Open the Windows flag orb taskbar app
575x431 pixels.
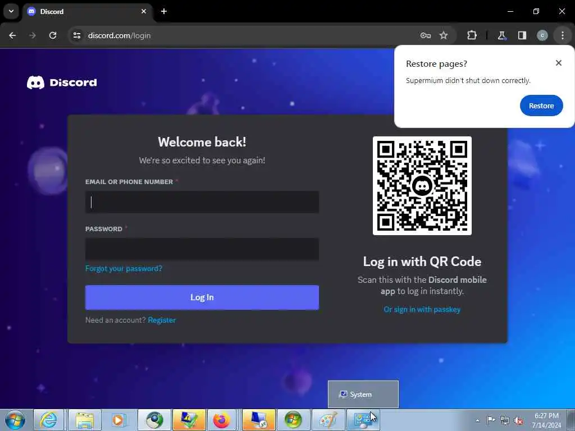click(293, 420)
